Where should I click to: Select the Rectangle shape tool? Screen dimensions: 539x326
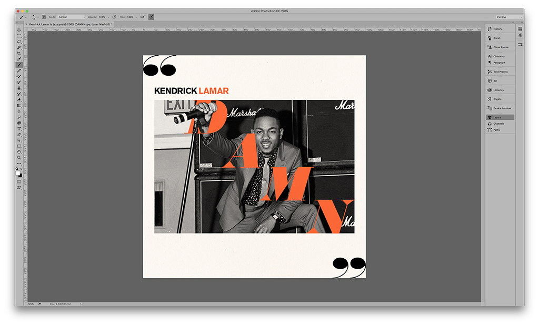(x=19, y=146)
